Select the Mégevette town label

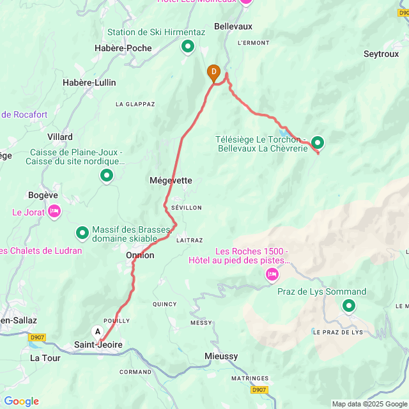point(171,180)
